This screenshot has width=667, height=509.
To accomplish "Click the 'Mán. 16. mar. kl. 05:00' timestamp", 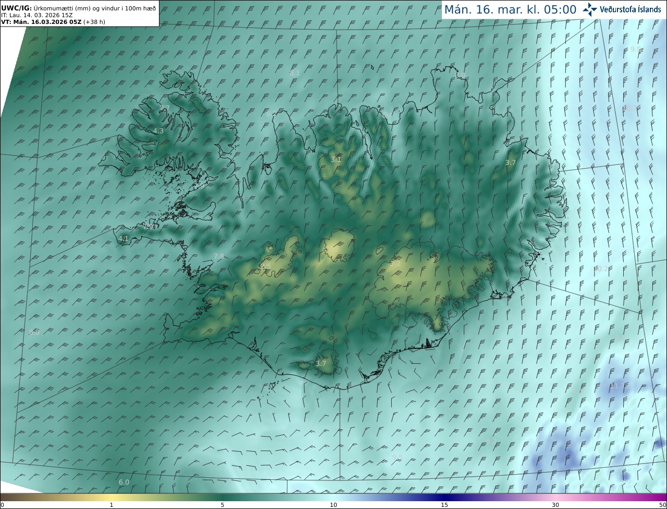I will point(510,9).
